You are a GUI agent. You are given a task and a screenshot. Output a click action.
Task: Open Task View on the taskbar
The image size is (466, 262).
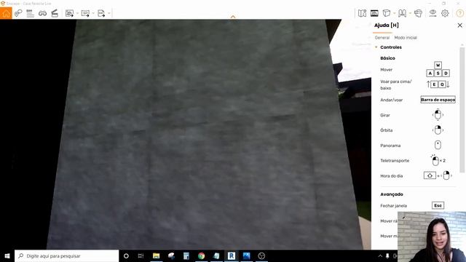coord(141,255)
